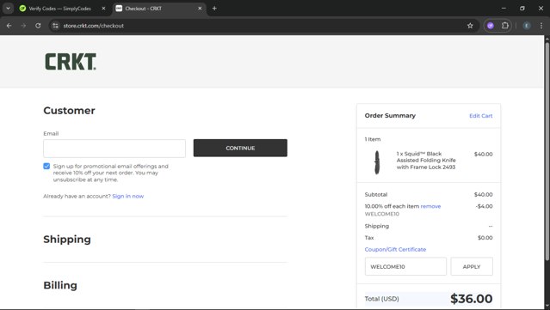The image size is (550, 310).
Task: Click the CRKT logo
Action: (x=71, y=62)
